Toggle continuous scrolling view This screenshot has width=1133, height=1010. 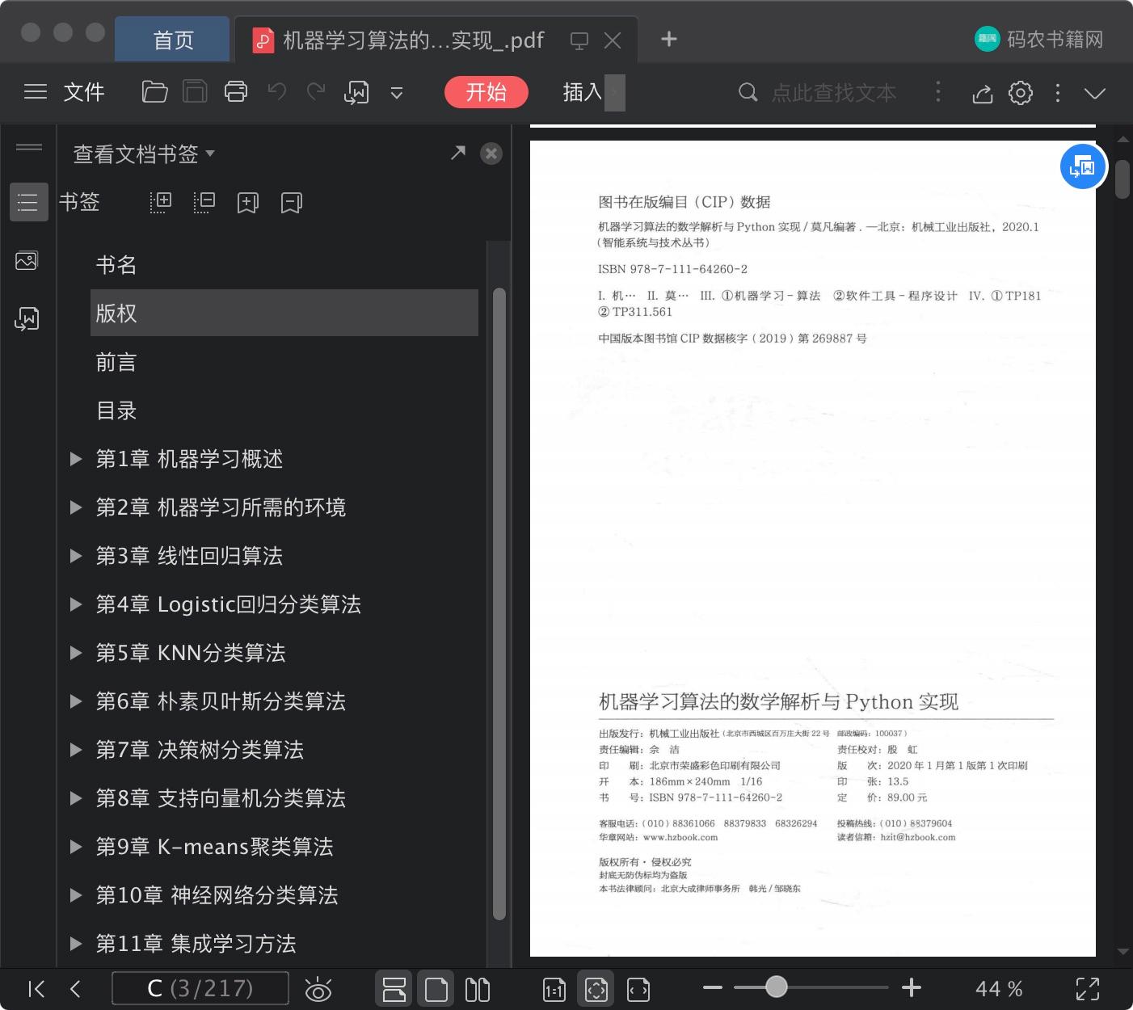pos(394,989)
